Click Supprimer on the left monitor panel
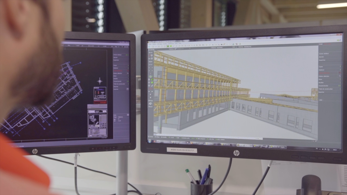This screenshot has width=347, height=195. (x=117, y=60)
